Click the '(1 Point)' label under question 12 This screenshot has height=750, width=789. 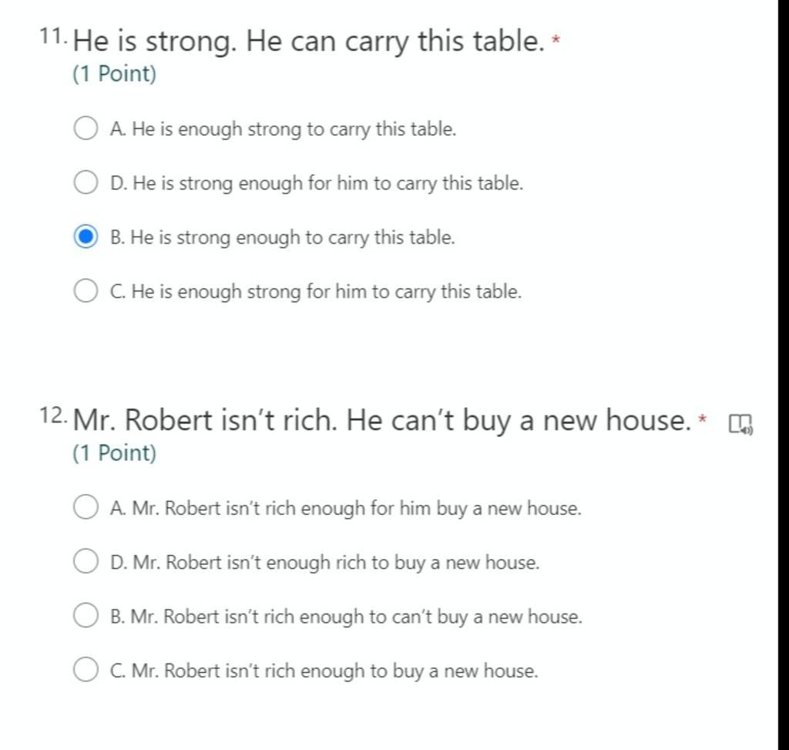point(114,453)
